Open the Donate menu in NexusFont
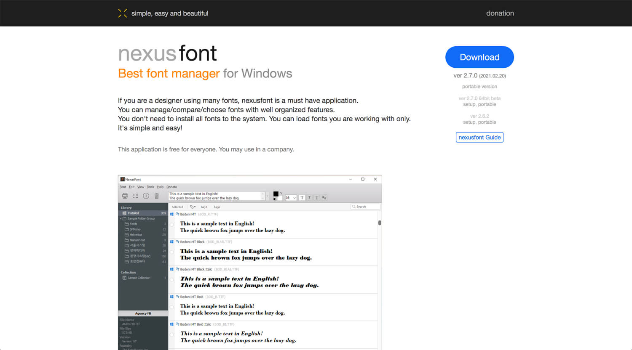632x350 pixels. [171, 187]
